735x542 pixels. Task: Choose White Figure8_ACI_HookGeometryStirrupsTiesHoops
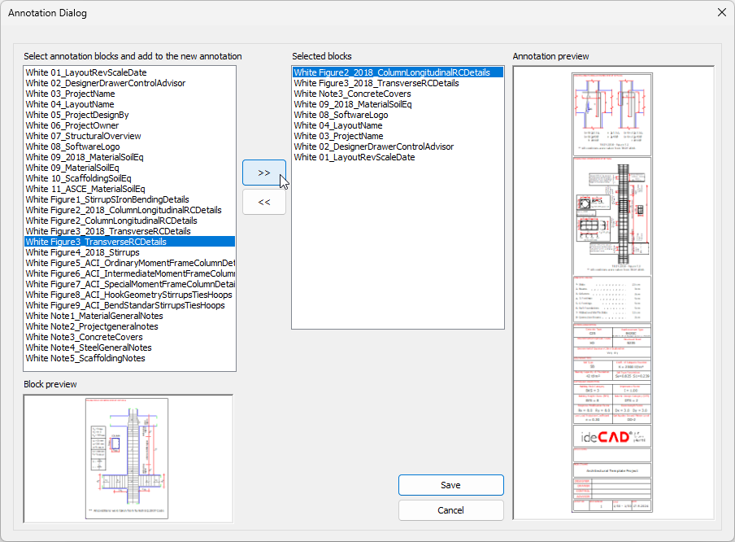click(128, 295)
